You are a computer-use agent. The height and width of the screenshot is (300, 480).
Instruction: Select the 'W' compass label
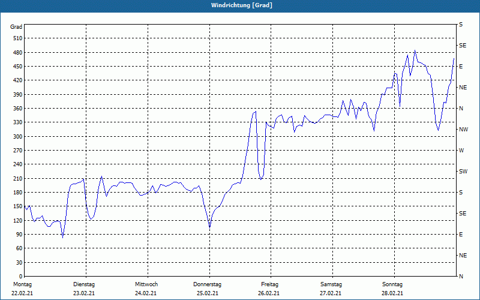461,151
